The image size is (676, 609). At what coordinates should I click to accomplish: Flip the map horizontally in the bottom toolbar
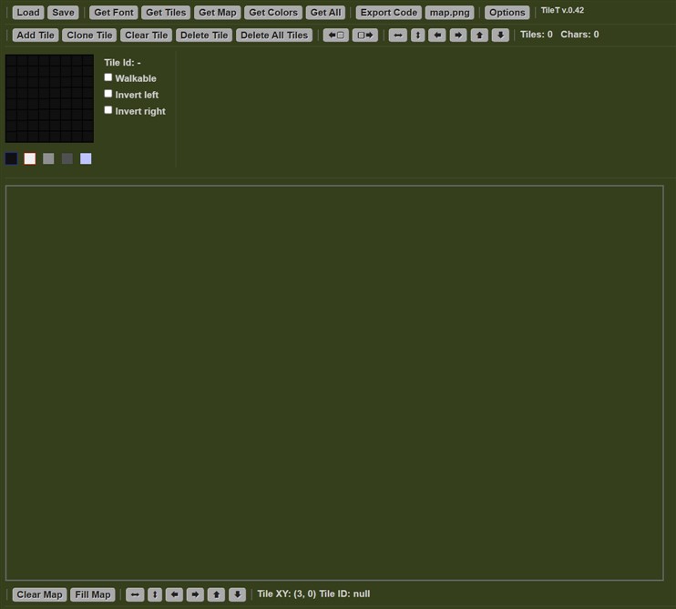tap(135, 594)
